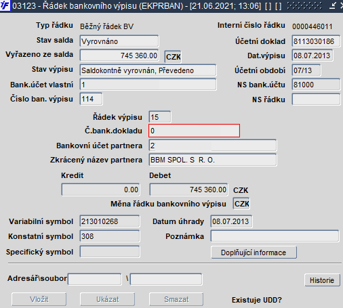The image size is (343, 308).
Task: Click the Poznámka text field
Action: click(275, 236)
